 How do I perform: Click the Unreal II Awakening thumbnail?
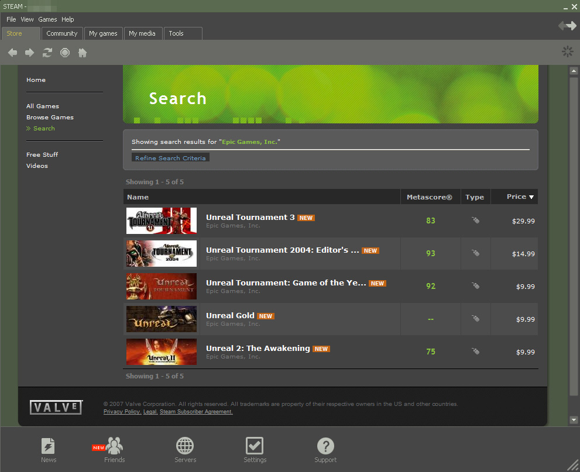pos(162,352)
